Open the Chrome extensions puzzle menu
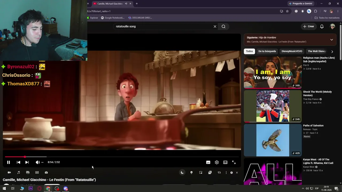The height and width of the screenshot is (192, 342). [x=316, y=11]
